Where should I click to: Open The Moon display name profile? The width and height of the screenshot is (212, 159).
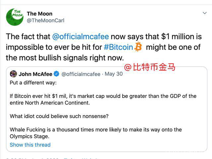[x=39, y=14]
